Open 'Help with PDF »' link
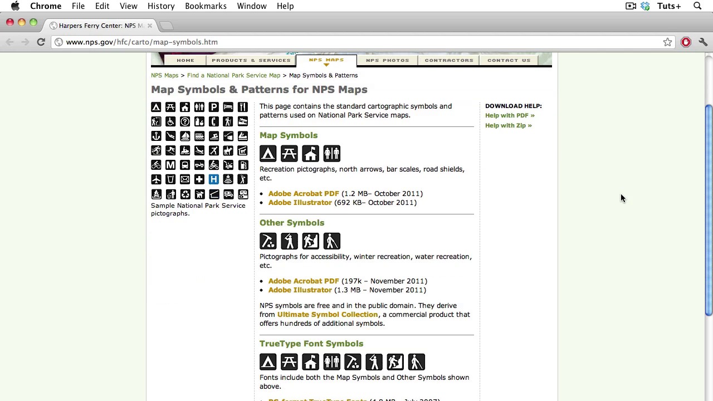Viewport: 713px width, 401px height. [x=510, y=115]
